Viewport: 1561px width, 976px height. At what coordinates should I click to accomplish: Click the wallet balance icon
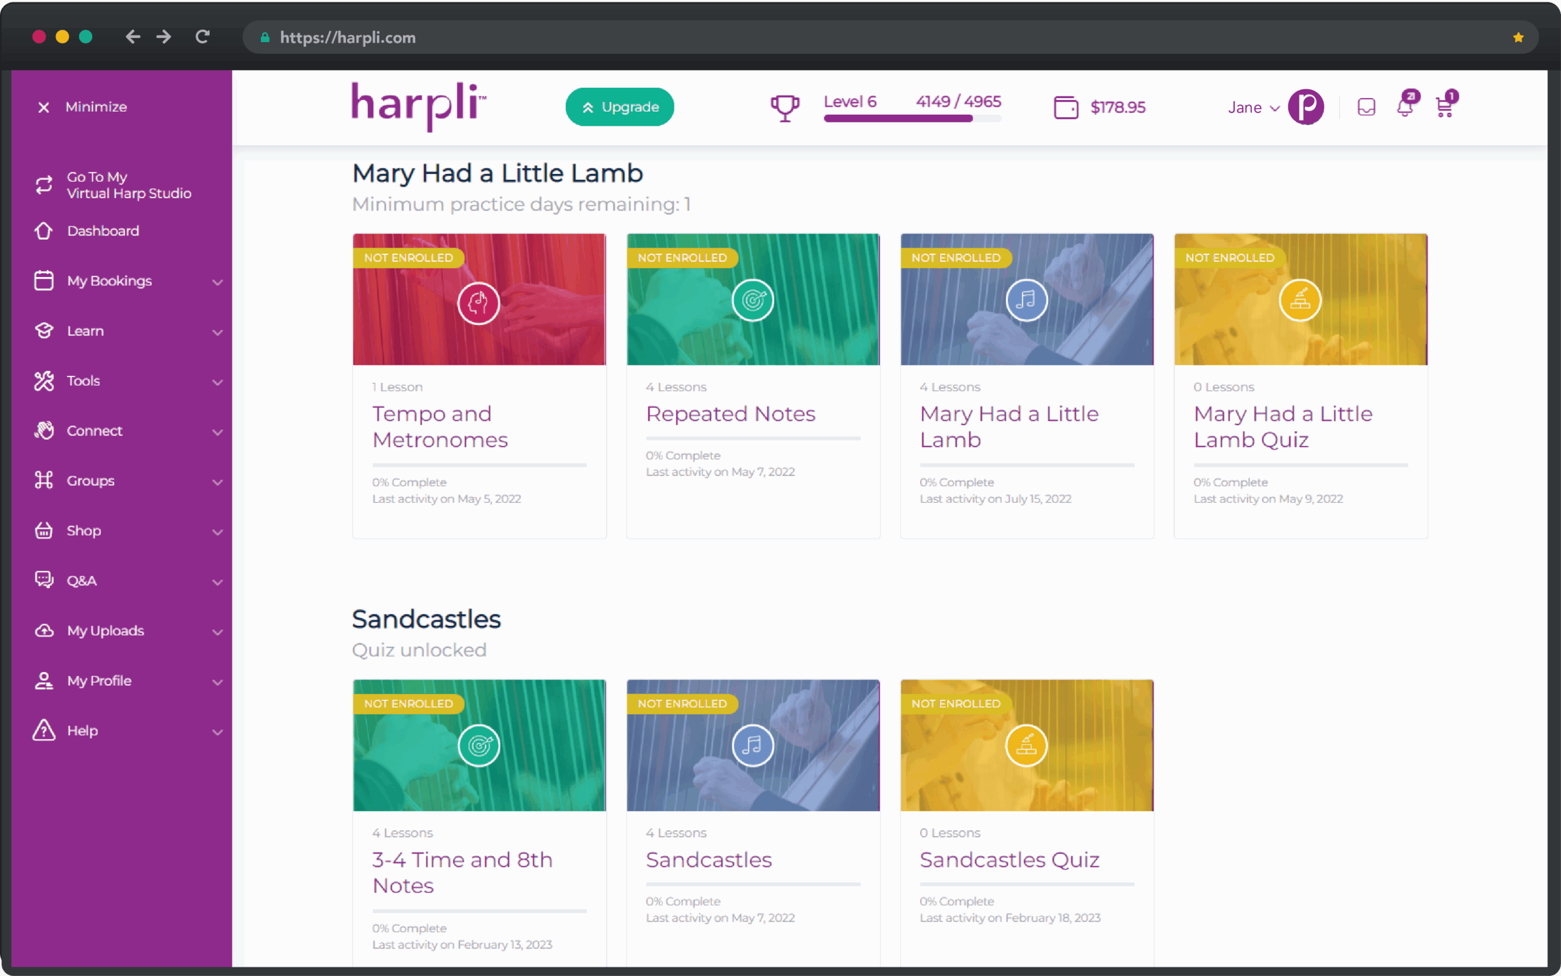[x=1066, y=107]
